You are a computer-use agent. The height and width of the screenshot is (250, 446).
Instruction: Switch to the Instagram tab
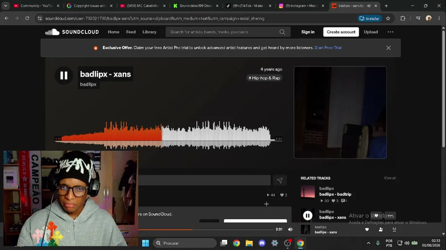pos(302,6)
